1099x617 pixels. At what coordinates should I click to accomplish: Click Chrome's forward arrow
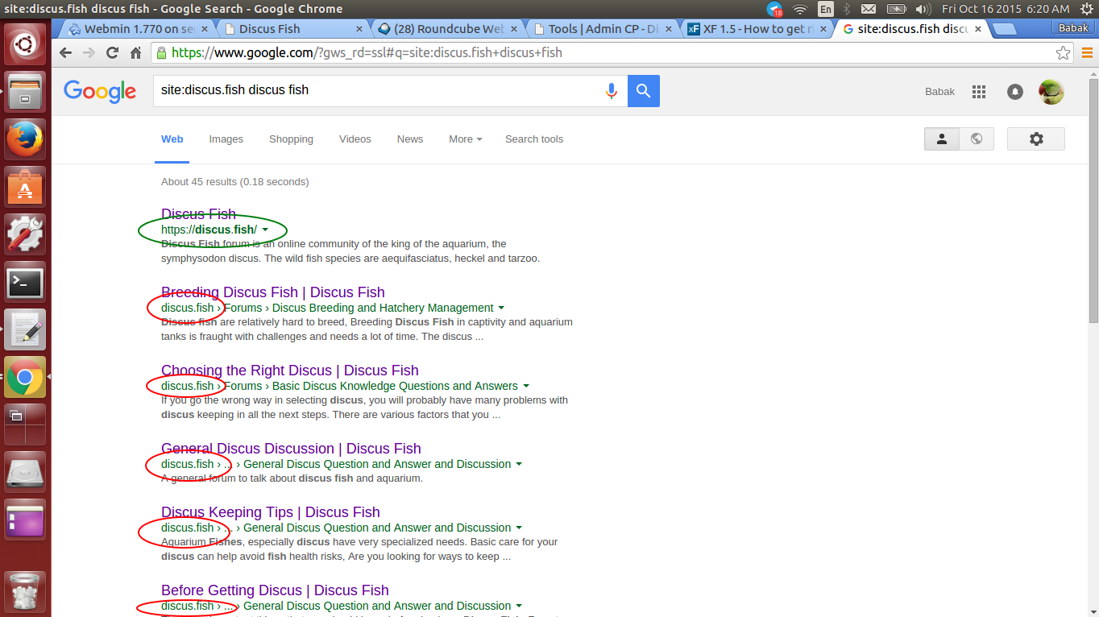[89, 53]
